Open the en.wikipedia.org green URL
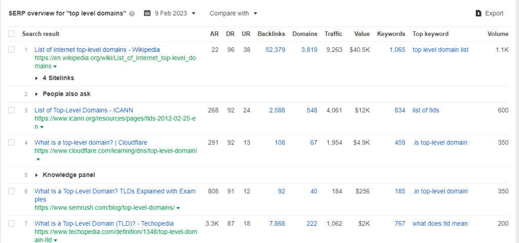Viewport: 519px width, 243px height. tap(115, 62)
